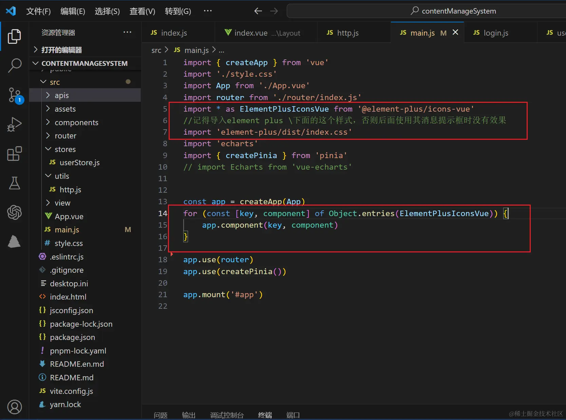
Task: Open vite.config.js in file tree
Action: click(71, 391)
